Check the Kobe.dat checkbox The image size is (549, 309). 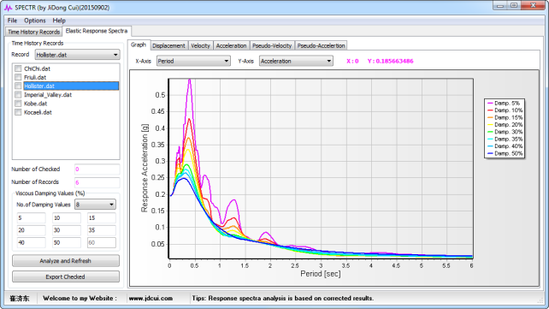[18, 104]
